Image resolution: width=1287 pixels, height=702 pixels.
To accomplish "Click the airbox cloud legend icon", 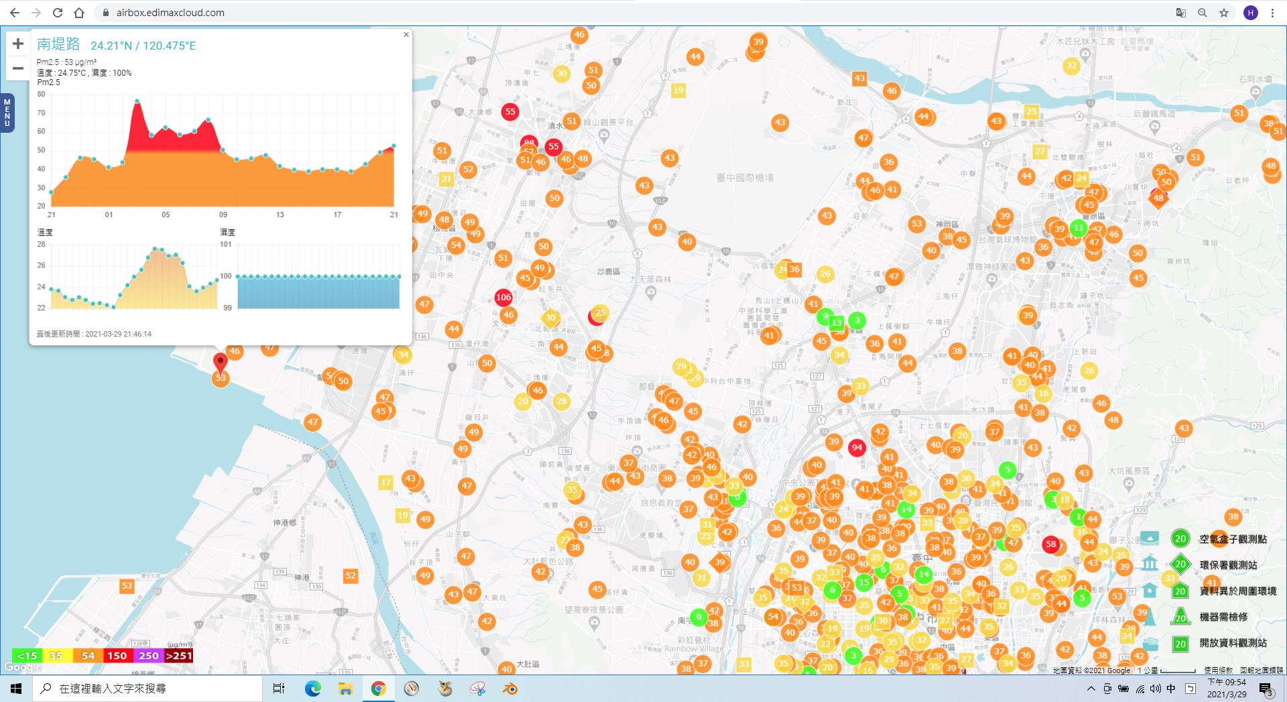I will tap(1150, 538).
